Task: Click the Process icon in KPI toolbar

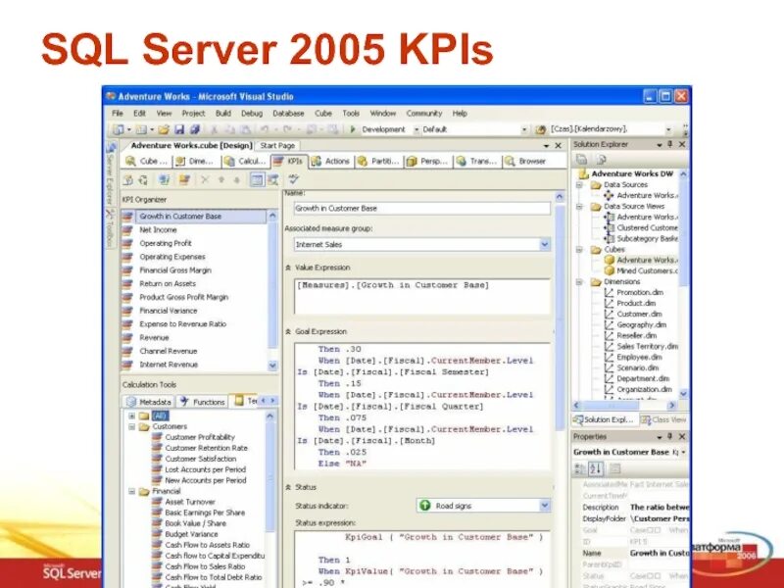Action: pyautogui.click(x=128, y=179)
